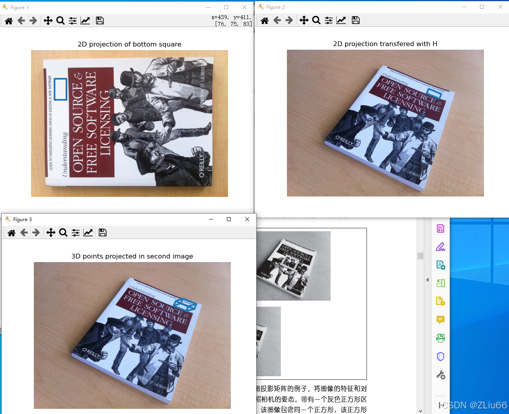Save Figure 1 with the disk icon
This screenshot has width=509, height=414.
(100, 21)
